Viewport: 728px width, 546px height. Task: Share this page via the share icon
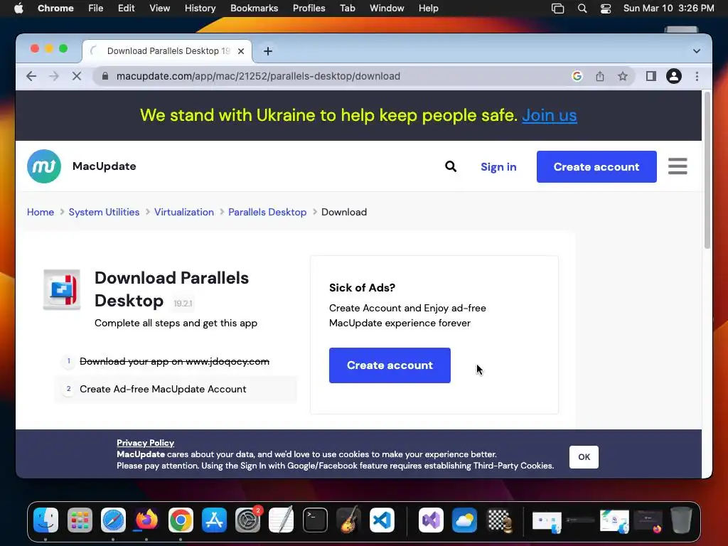[600, 76]
